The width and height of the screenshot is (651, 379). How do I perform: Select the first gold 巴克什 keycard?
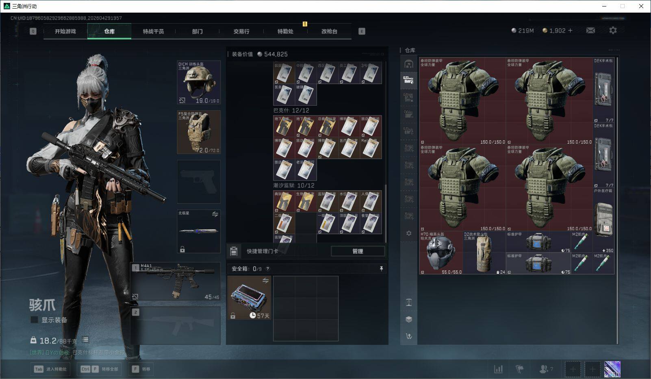pos(284,126)
